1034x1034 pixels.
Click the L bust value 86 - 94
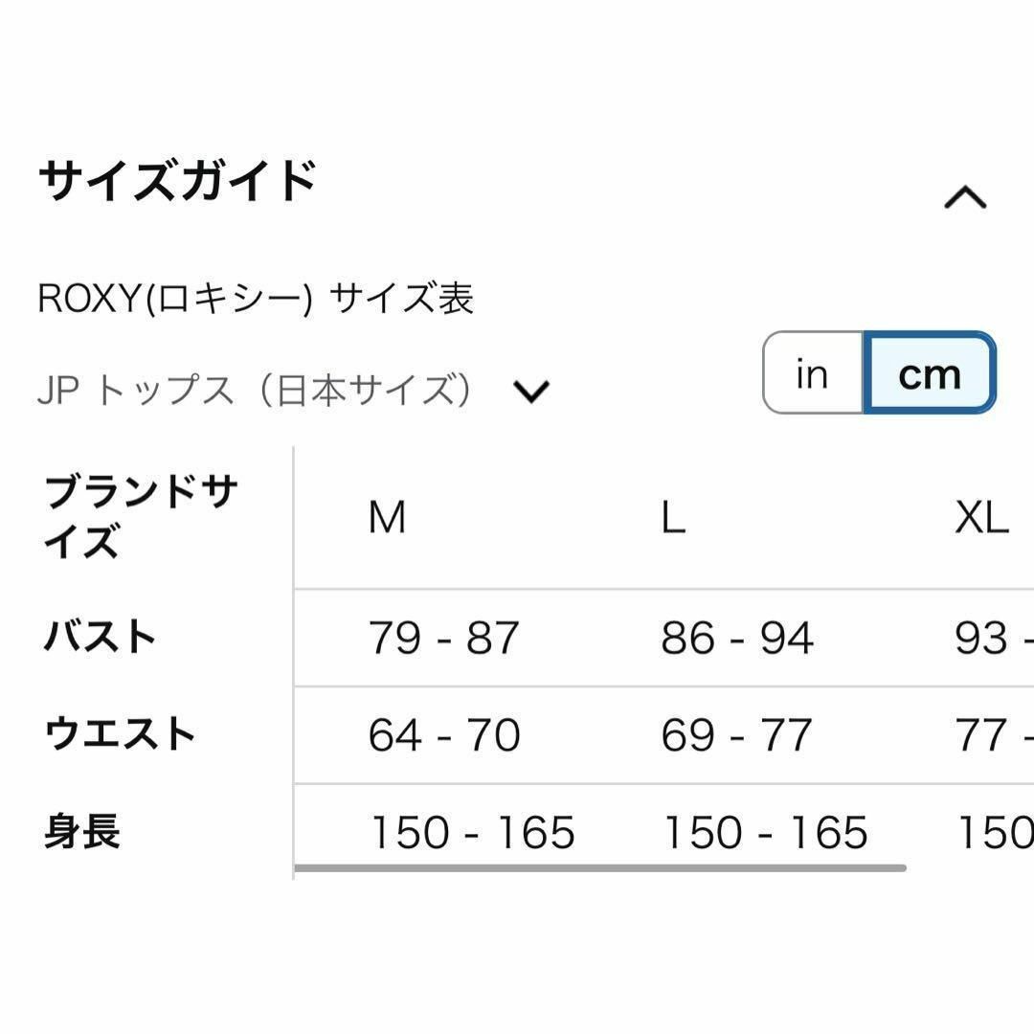point(737,639)
